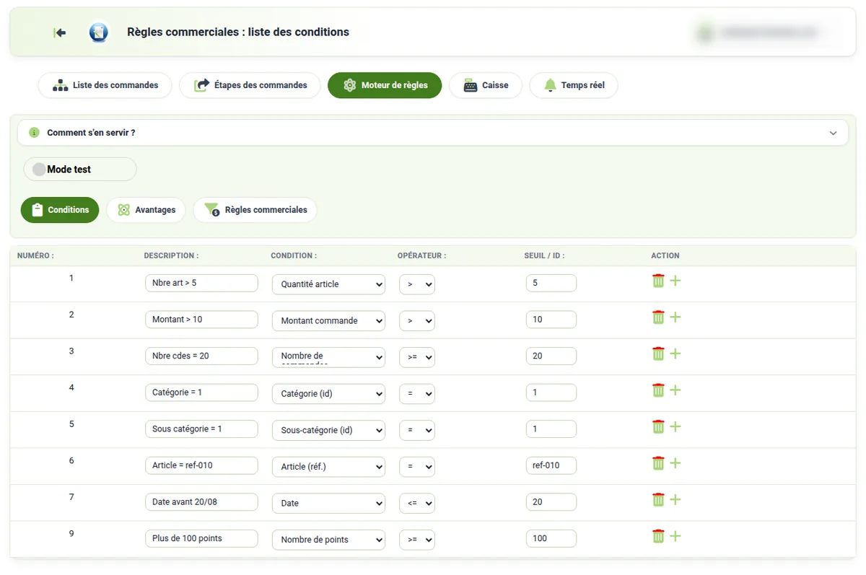The height and width of the screenshot is (575, 866).
Task: Click the Sous catégorie = 1 description field
Action: click(201, 429)
